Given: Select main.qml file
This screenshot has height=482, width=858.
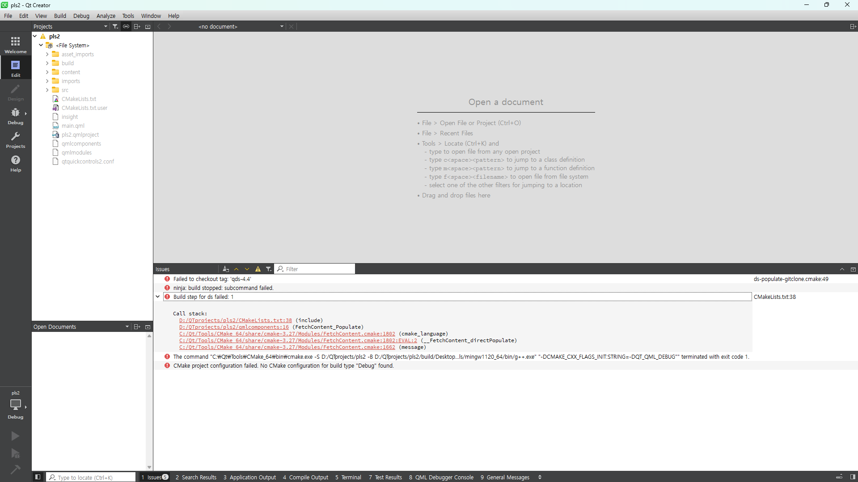Looking at the screenshot, I should click(73, 126).
